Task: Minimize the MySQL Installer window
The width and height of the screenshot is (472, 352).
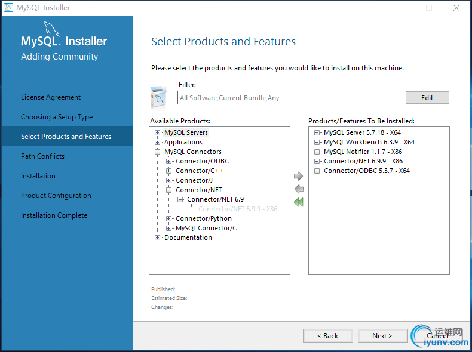Action: click(402, 8)
